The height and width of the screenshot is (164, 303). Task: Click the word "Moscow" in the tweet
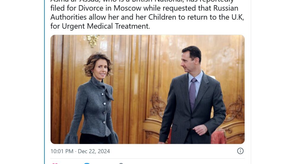(x=128, y=8)
